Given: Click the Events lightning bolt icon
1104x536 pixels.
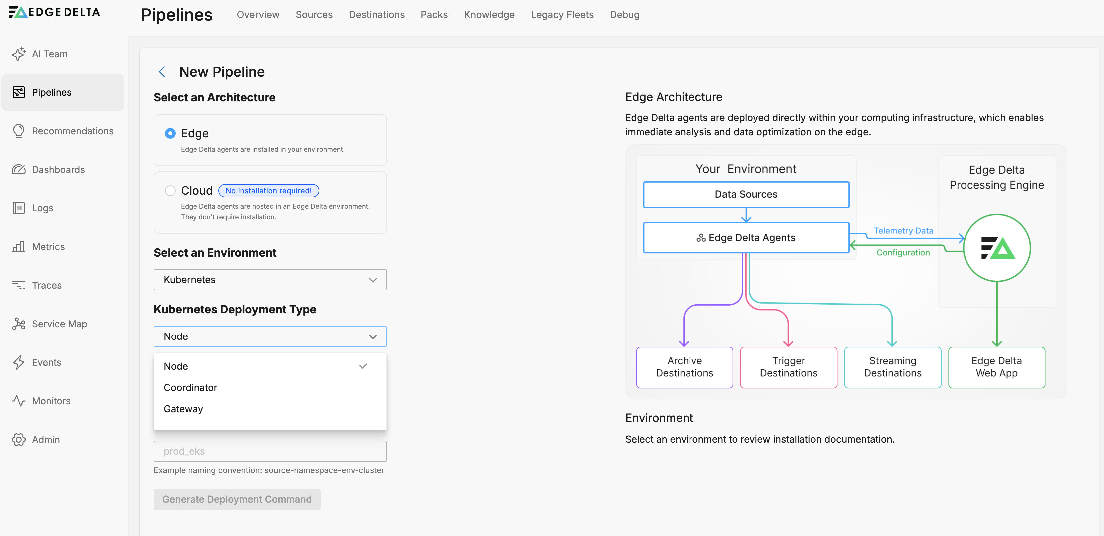Looking at the screenshot, I should [x=18, y=362].
